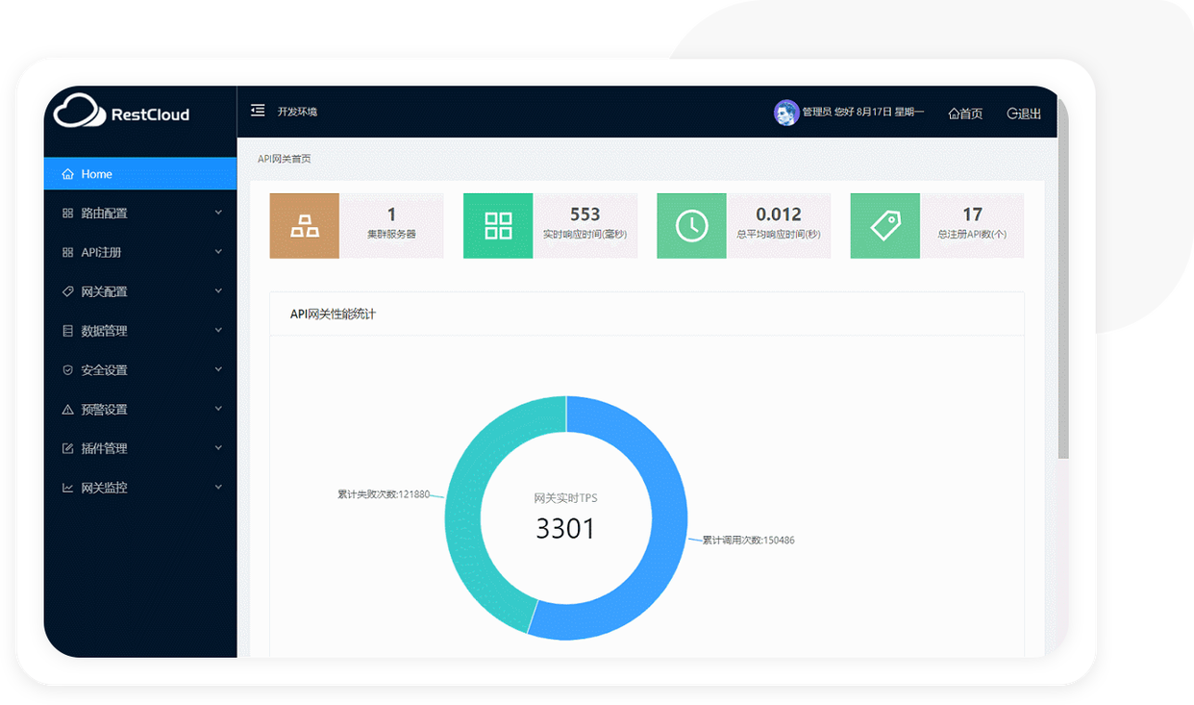Open the 首页 link in header
Viewport: 1194px width, 705px height.
(x=965, y=113)
